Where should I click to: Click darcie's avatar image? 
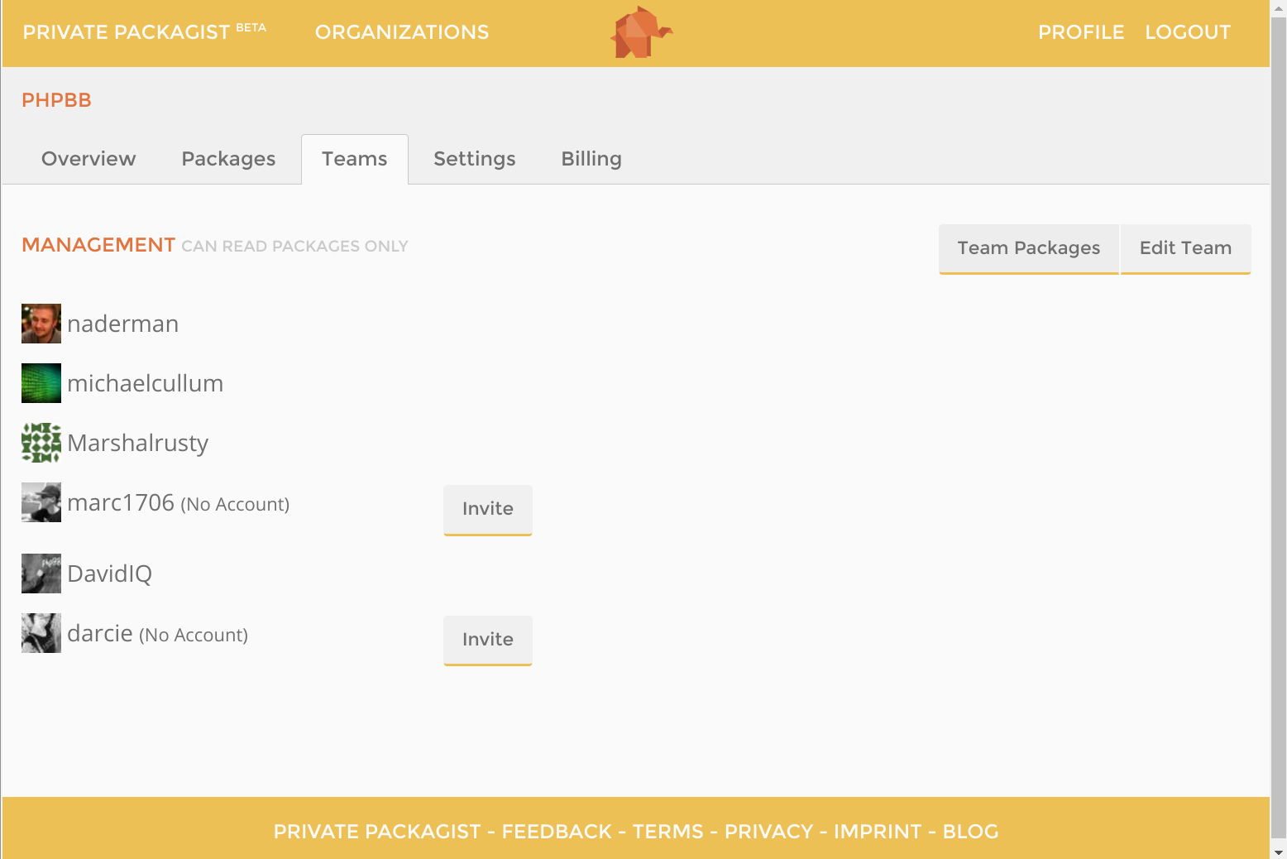pyautogui.click(x=41, y=633)
